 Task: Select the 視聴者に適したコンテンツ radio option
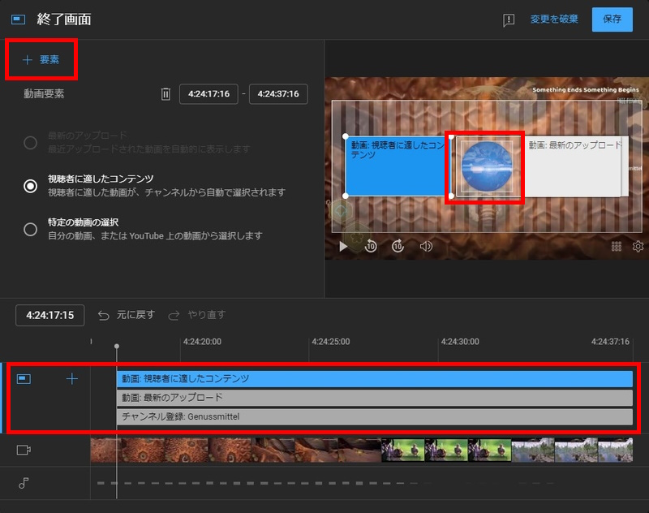tap(30, 186)
